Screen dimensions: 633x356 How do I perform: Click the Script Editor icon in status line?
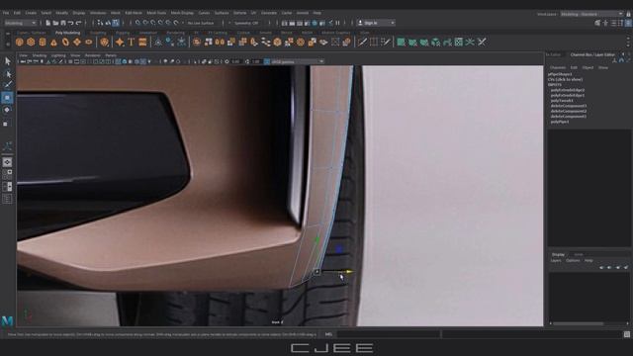pyautogui.click(x=626, y=334)
